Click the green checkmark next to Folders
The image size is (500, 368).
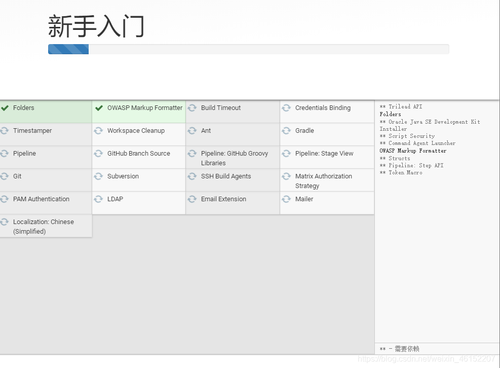coord(5,108)
